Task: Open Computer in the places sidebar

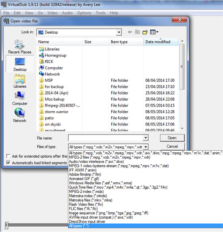Action: click(20, 98)
